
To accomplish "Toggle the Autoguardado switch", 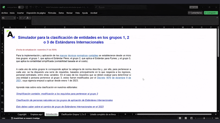I will click(21, 7).
